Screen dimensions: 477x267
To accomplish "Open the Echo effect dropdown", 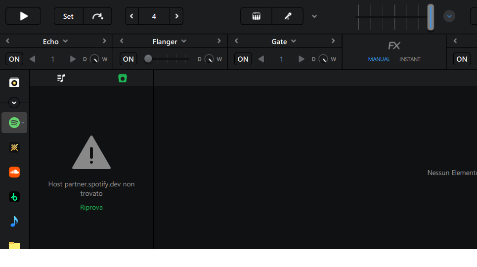I will (x=55, y=42).
